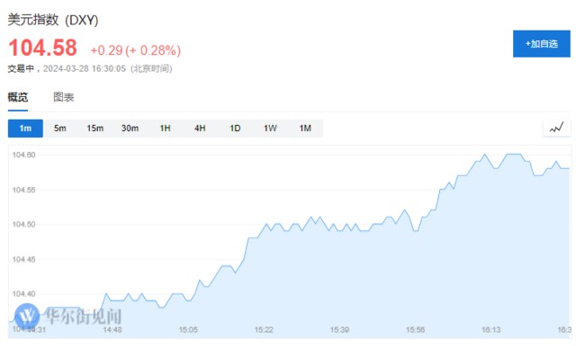Add DXY to watchlist with +加自选

(542, 44)
